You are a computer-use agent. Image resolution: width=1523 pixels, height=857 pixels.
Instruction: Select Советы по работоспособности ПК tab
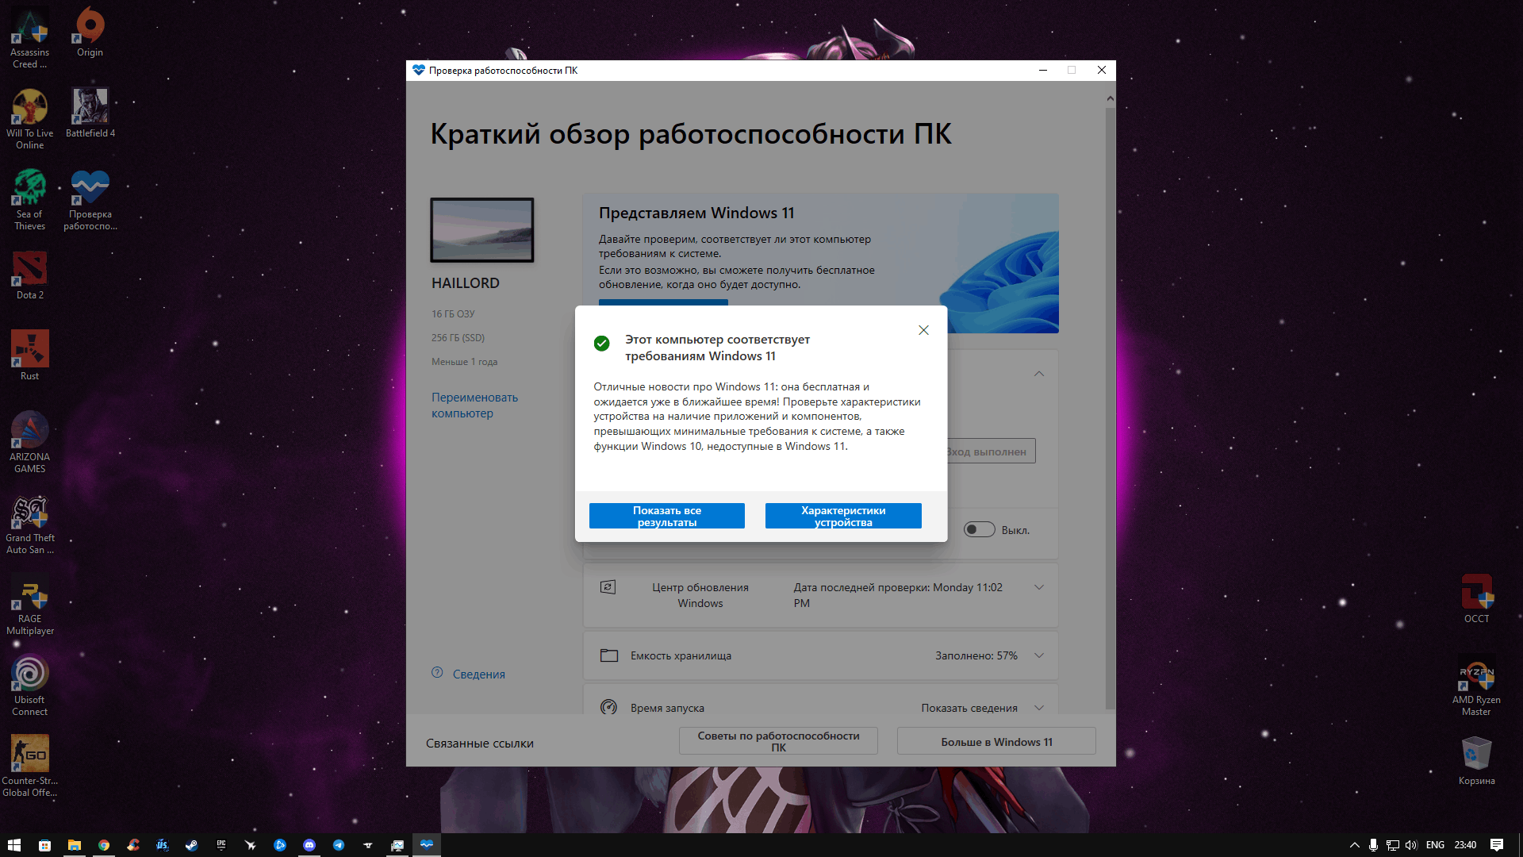click(x=779, y=742)
